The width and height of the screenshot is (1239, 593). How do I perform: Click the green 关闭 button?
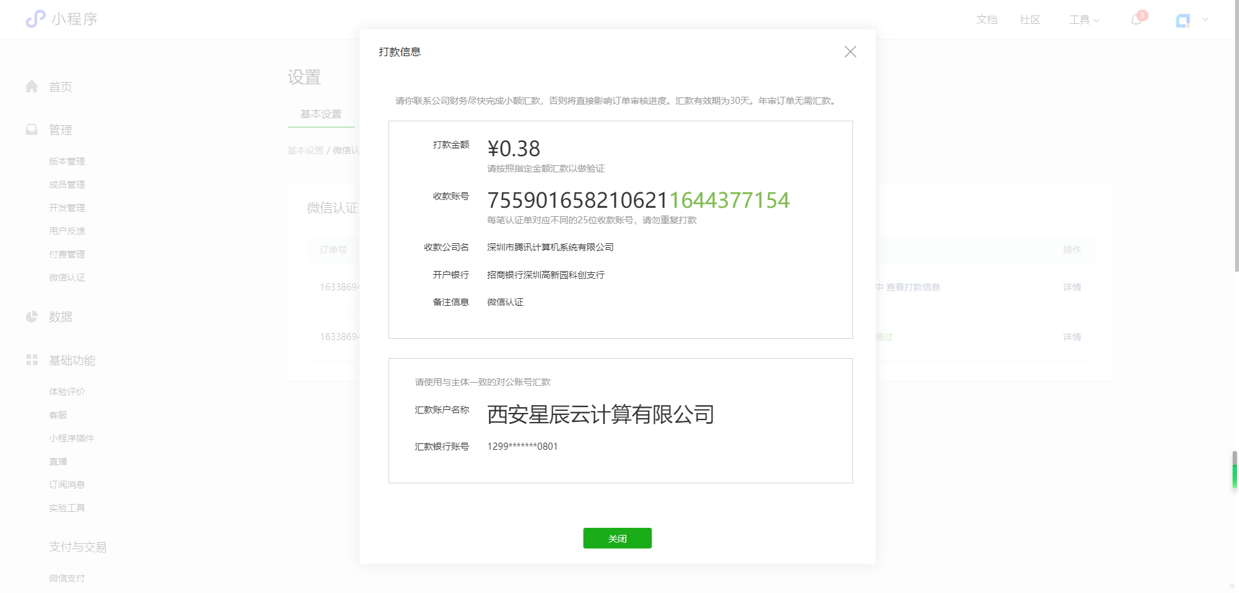pyautogui.click(x=618, y=538)
